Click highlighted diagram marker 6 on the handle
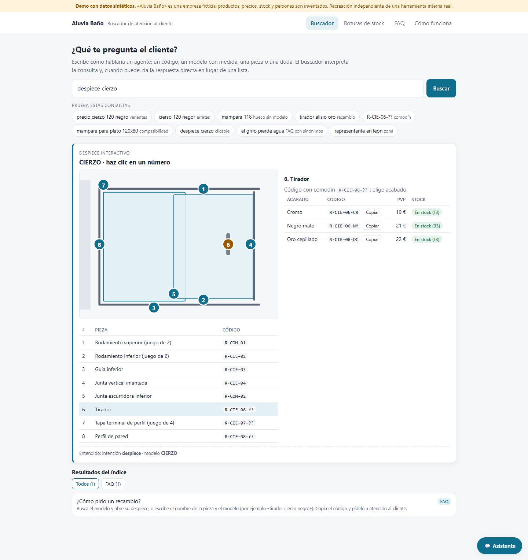This screenshot has height=560, width=528. [x=228, y=245]
